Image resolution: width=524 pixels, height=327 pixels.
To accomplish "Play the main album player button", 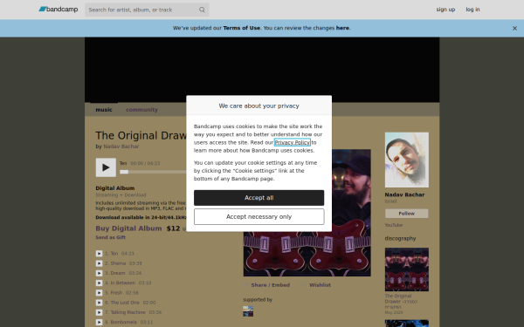I will [106, 167].
